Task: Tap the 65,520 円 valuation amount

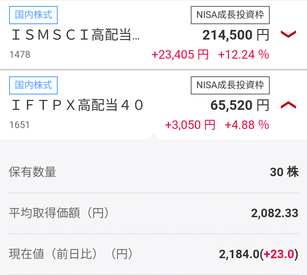Action: (239, 106)
